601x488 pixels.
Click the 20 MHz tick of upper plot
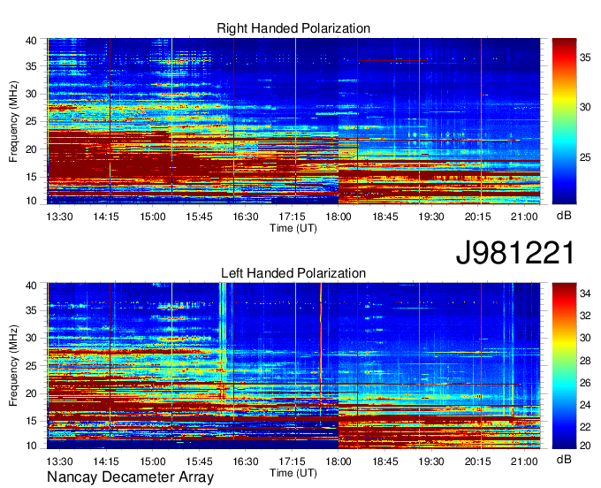[x=31, y=149]
